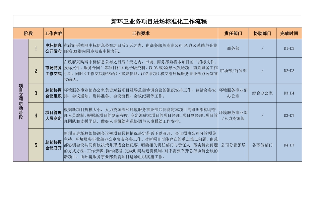Select requirement text starting 新项目进场总部协调会议视项目

141,145
